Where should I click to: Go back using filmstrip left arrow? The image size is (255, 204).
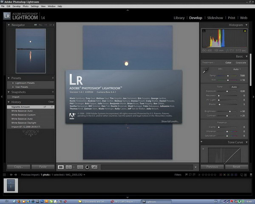coord(11,175)
